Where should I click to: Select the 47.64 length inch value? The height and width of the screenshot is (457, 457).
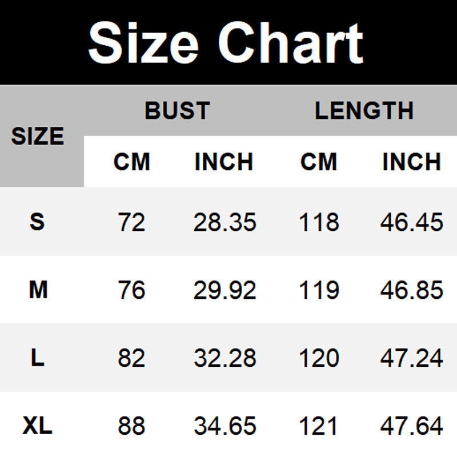(x=411, y=426)
